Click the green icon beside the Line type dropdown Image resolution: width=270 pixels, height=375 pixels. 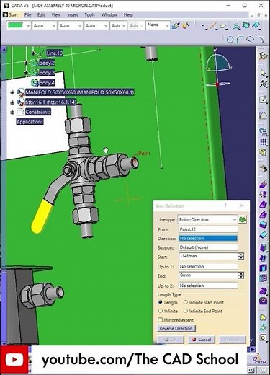pos(243,219)
